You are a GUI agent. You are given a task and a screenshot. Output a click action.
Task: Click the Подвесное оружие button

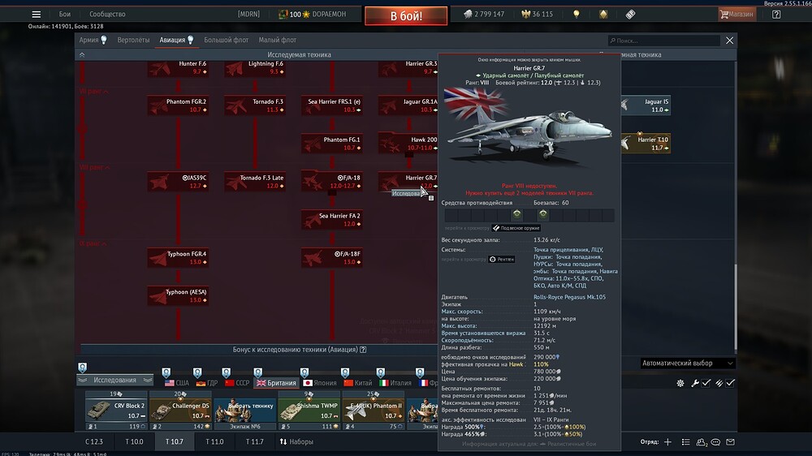coord(516,228)
